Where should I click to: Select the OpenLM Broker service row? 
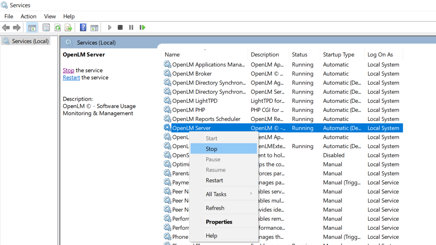(192, 74)
